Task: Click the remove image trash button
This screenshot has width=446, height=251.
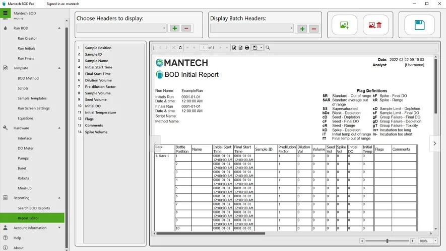Action: tap(375, 25)
